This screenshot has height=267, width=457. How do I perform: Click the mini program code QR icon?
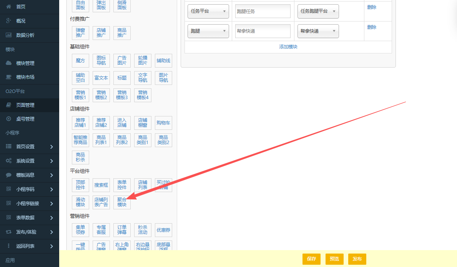tap(8, 189)
